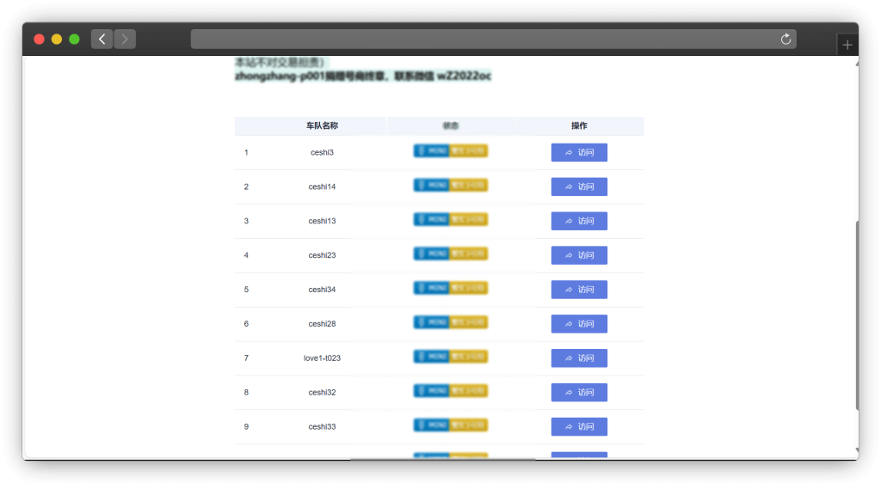881x483 pixels.
Task: Click the status badge in the ceshi34 row
Action: 450,288
